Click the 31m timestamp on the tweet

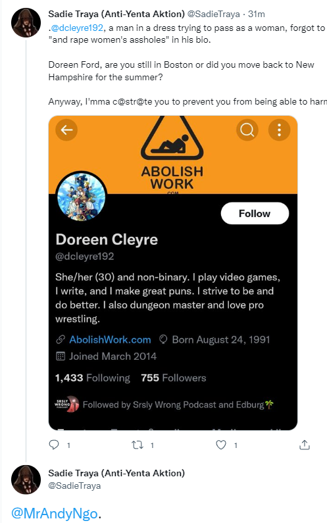pyautogui.click(x=256, y=14)
